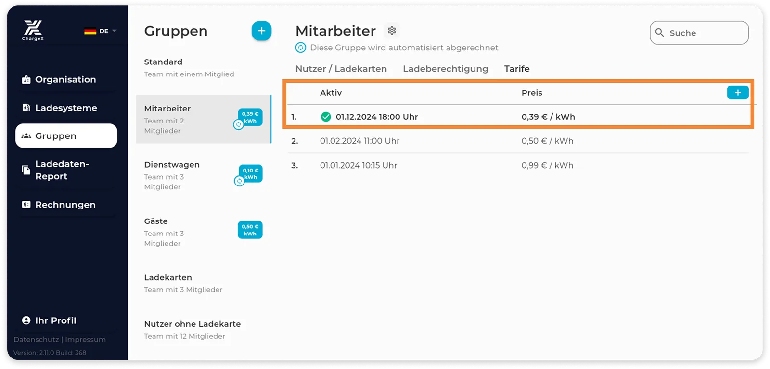Viewport: 770px width, 369px height.
Task: Click the Preis column header
Action: [x=532, y=93]
